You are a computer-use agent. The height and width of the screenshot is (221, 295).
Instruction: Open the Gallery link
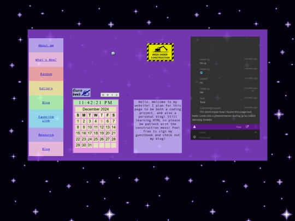click(46, 88)
